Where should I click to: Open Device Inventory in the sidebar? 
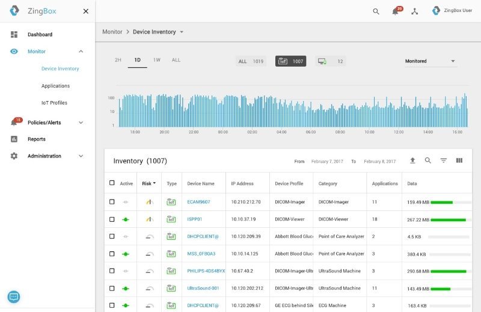(60, 69)
